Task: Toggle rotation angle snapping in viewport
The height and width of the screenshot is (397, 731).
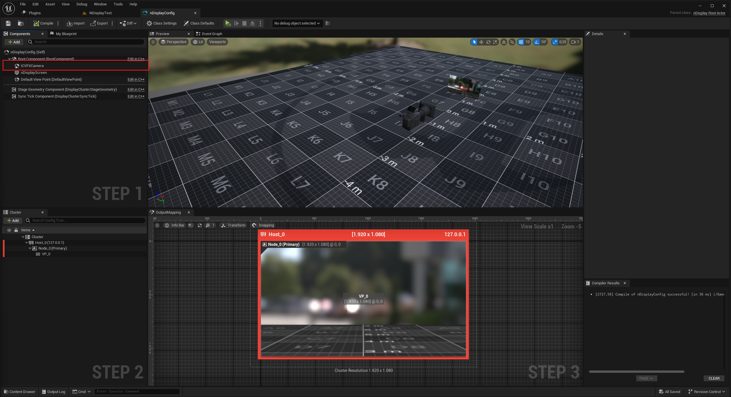Action: [537, 42]
